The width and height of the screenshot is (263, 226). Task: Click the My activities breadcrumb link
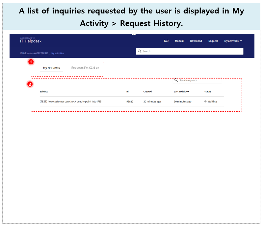pyautogui.click(x=58, y=53)
